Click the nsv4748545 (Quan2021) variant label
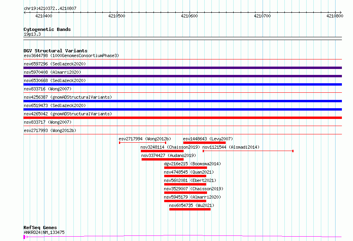The image size is (353, 241). tap(189, 172)
